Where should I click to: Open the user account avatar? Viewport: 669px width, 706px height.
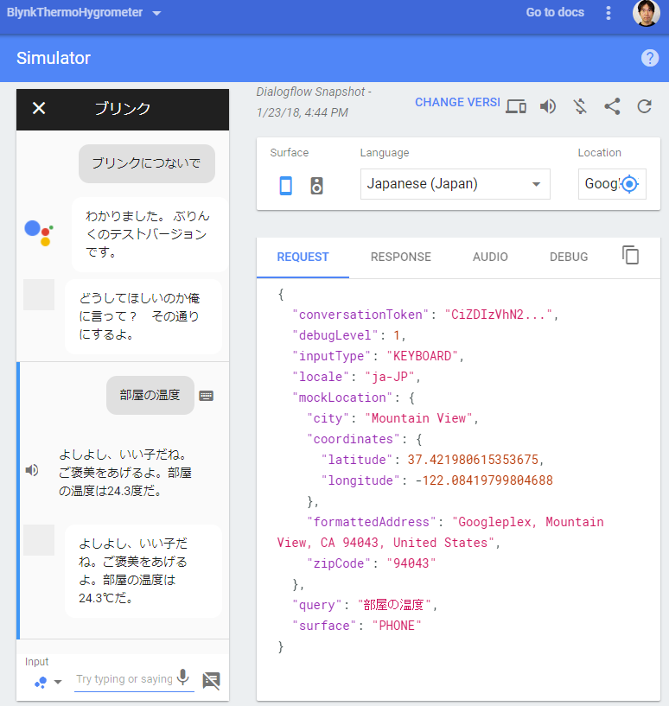pos(646,13)
